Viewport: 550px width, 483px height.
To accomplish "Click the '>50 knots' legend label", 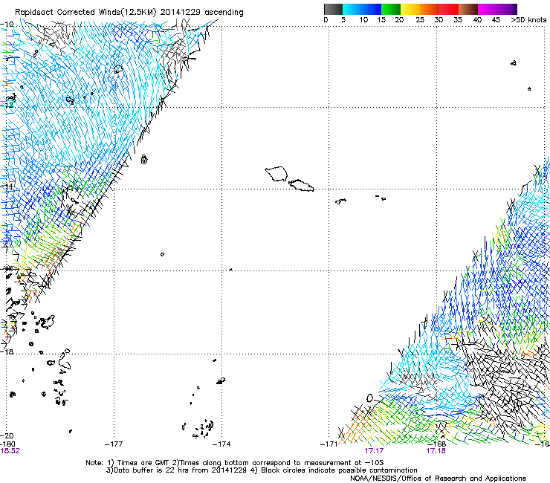I will [528, 20].
